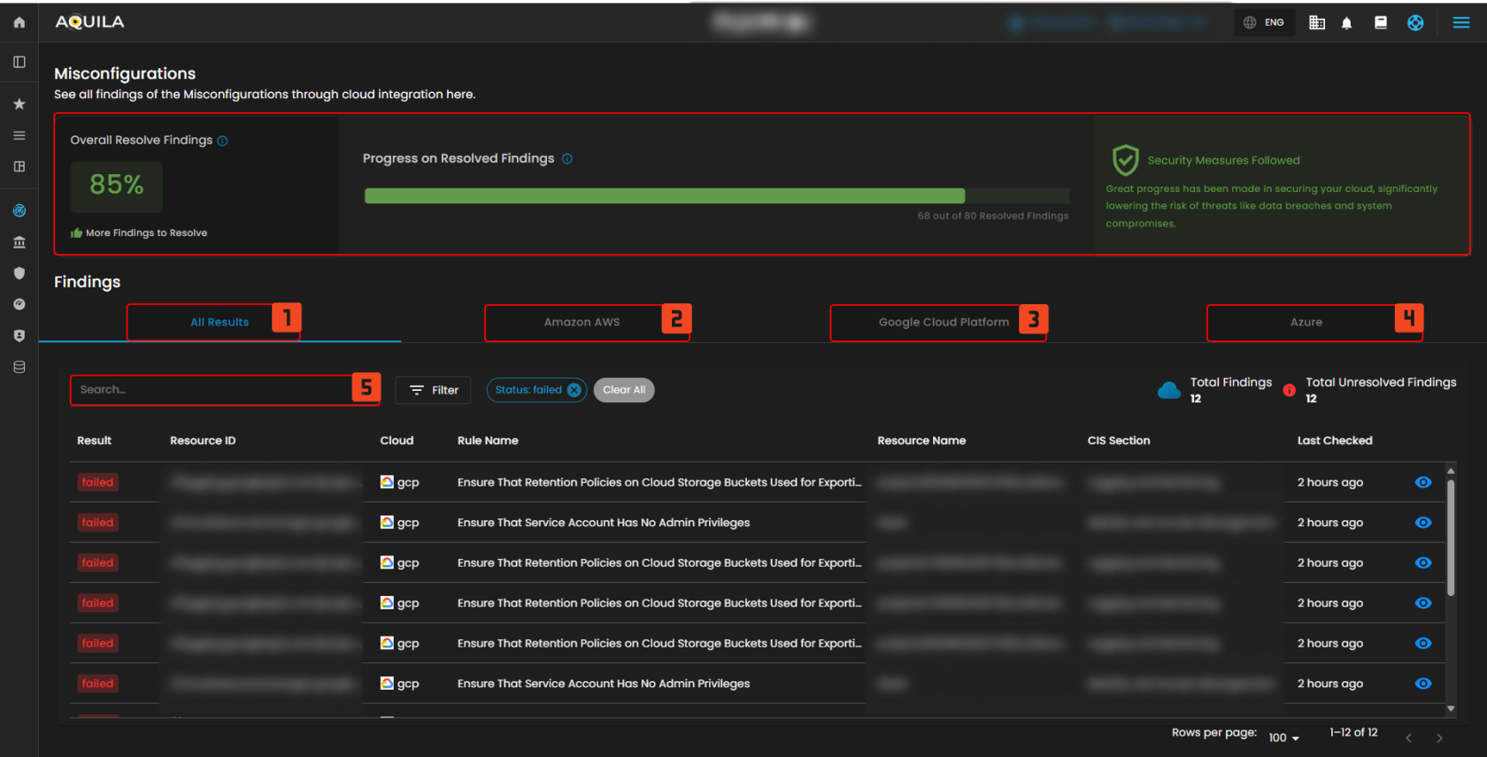Switch to the Amazon AWS tab
Screen dimensions: 1487x757
(582, 322)
